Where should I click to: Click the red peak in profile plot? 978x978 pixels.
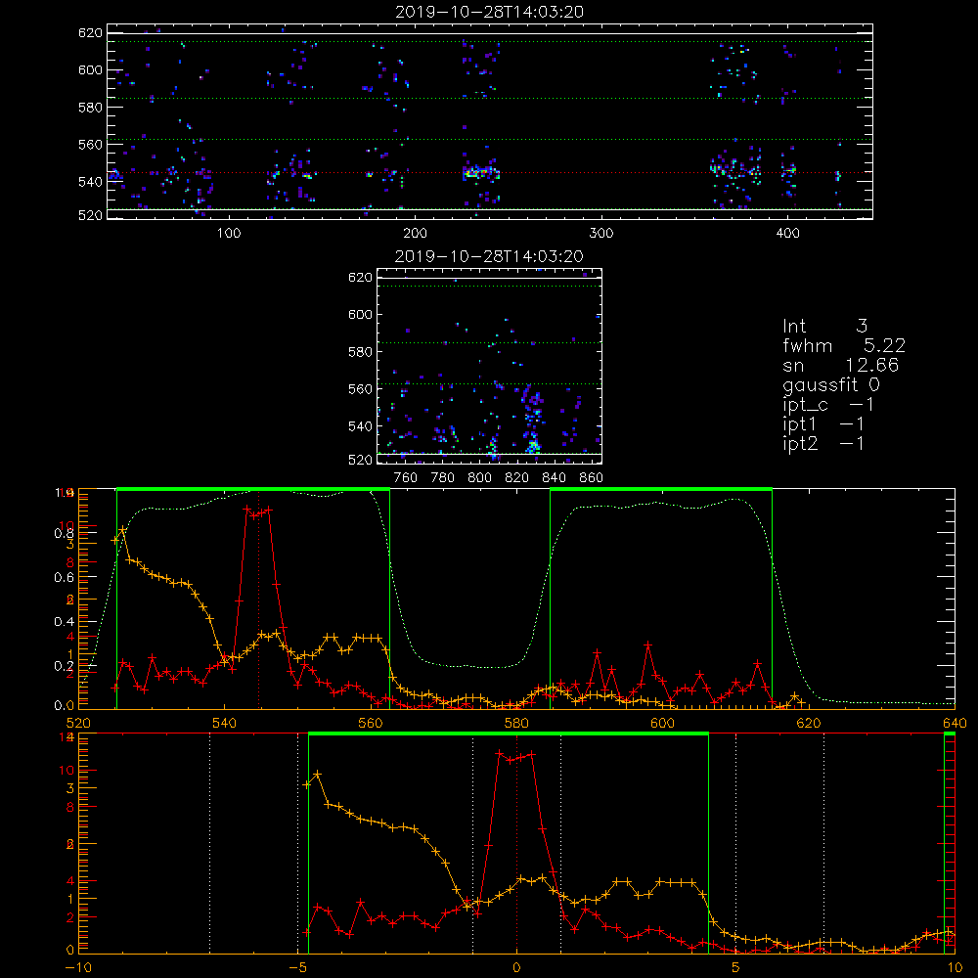point(258,512)
